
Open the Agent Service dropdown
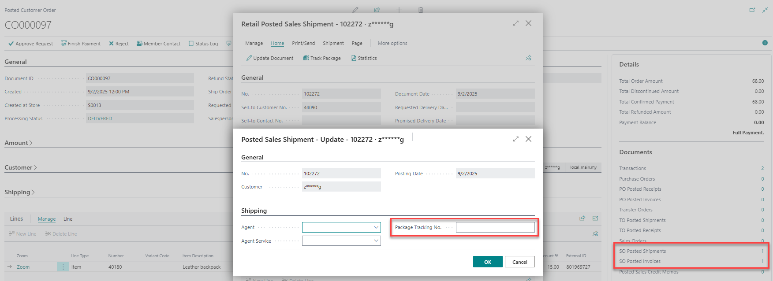pyautogui.click(x=376, y=241)
